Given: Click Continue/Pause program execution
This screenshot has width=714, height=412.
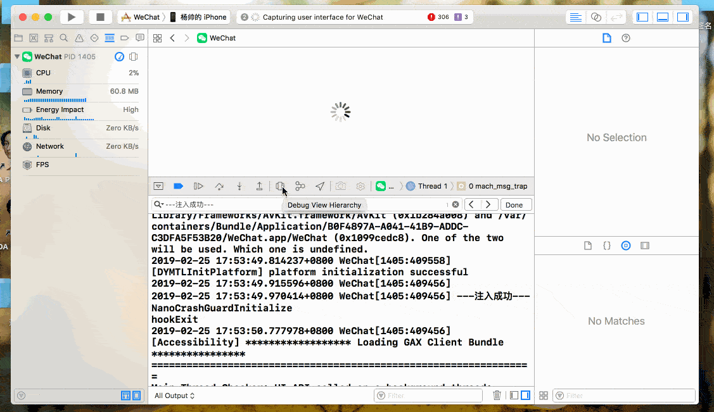Looking at the screenshot, I should tap(198, 186).
